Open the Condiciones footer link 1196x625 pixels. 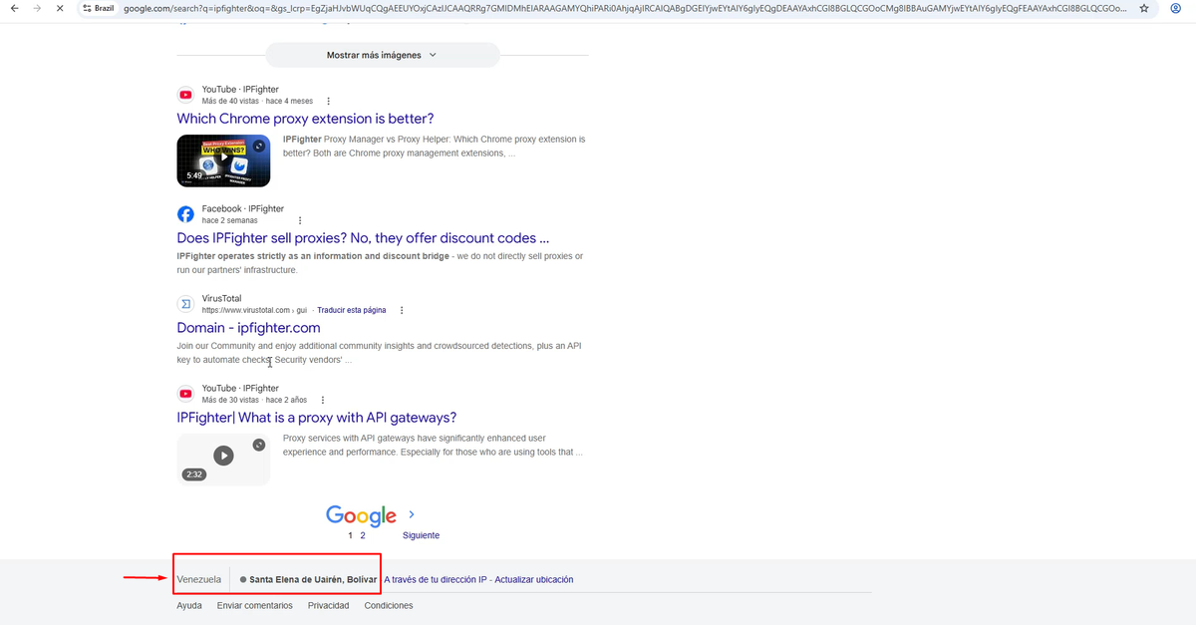point(389,605)
